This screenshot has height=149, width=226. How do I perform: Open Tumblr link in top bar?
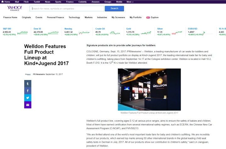point(37,2)
